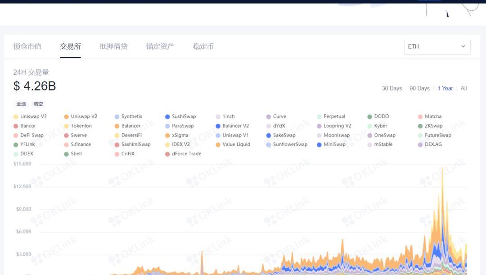Screen dimensions: 486x275
Task: Switch to the 锁仓市值 tab
Action: 27,46
